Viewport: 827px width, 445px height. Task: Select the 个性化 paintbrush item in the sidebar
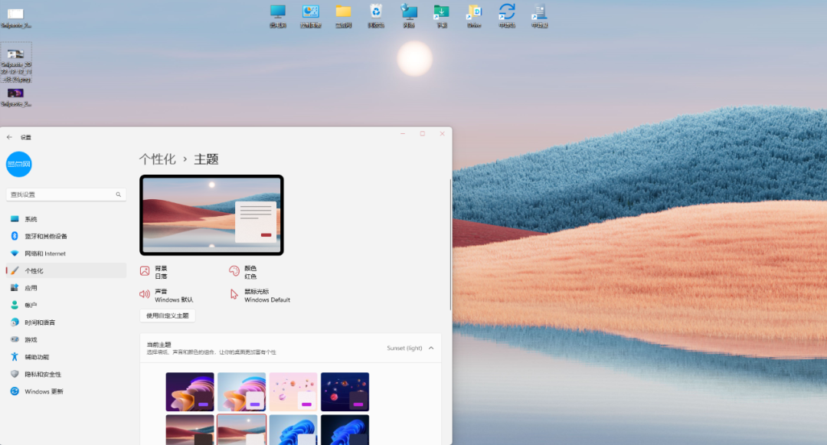click(x=66, y=270)
